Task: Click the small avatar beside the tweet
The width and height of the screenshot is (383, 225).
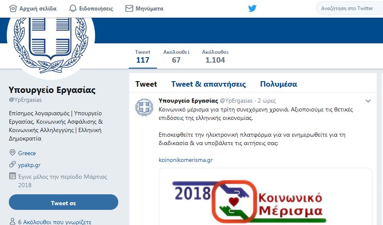Action: pos(144,107)
